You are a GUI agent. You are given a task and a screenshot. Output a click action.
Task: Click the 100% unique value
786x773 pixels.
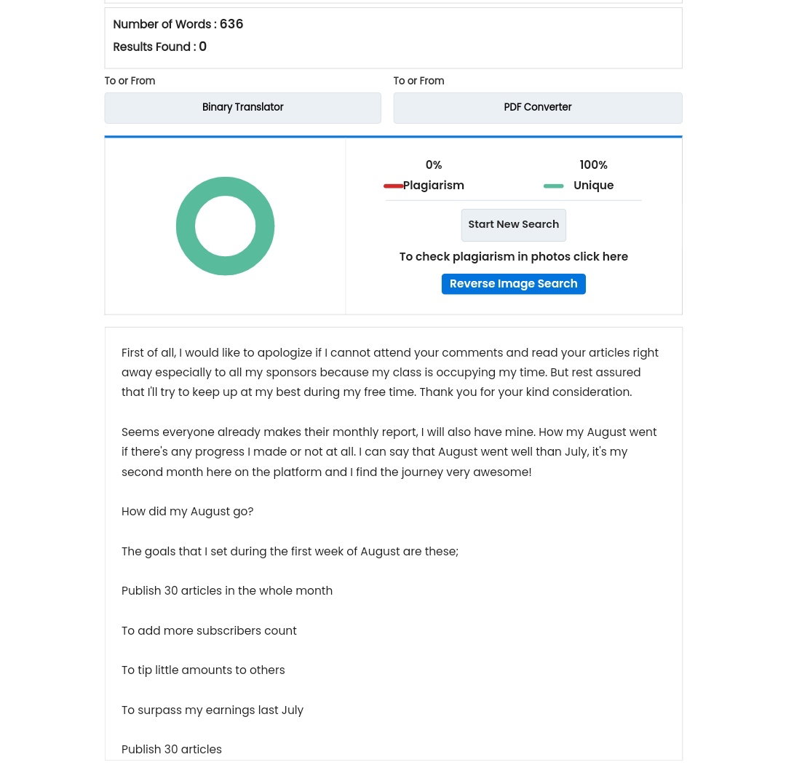pos(594,165)
